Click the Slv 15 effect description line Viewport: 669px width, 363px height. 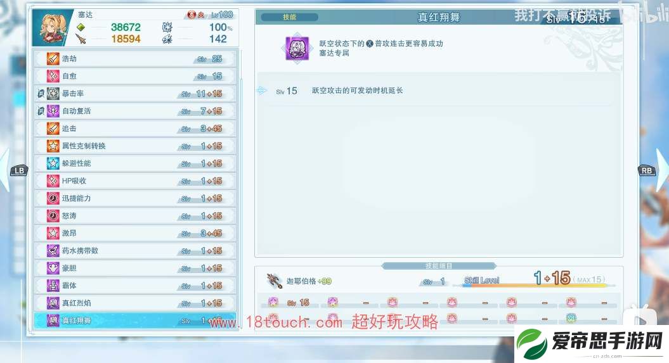tap(357, 91)
